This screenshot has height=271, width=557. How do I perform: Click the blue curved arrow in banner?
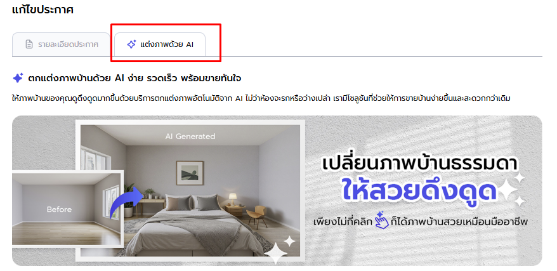126,202
